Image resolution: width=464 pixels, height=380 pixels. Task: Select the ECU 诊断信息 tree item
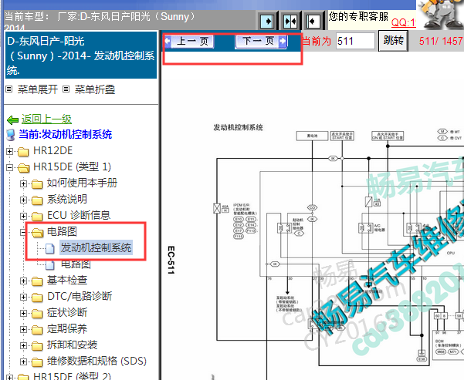pyautogui.click(x=79, y=215)
